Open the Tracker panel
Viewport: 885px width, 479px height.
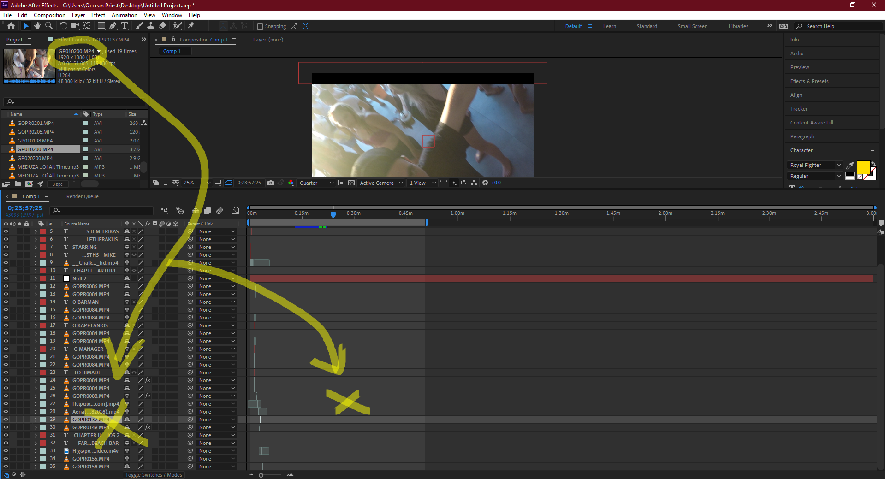click(799, 109)
